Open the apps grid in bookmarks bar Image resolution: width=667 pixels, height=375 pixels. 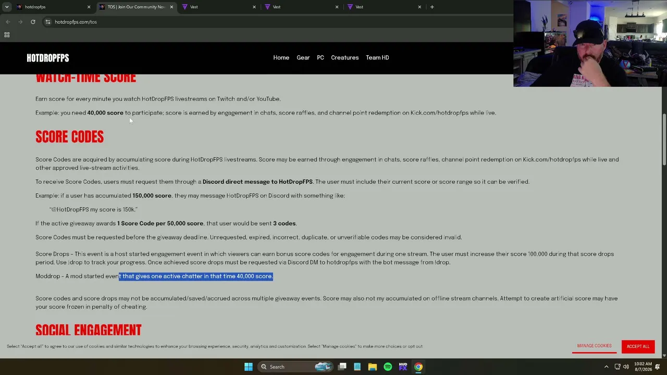point(7,35)
